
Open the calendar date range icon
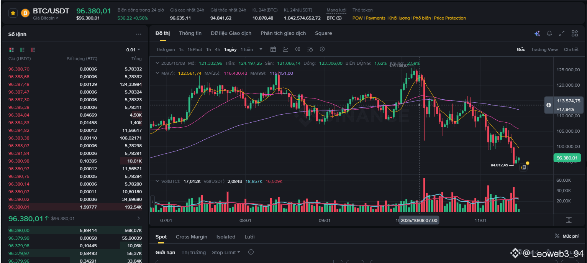[273, 49]
